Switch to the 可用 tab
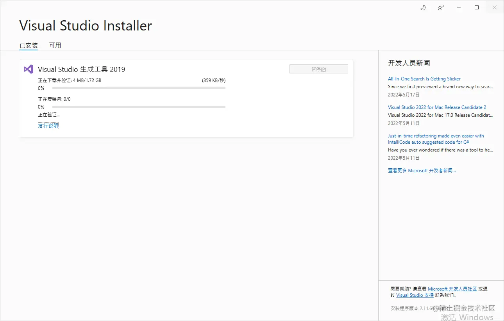 point(55,45)
